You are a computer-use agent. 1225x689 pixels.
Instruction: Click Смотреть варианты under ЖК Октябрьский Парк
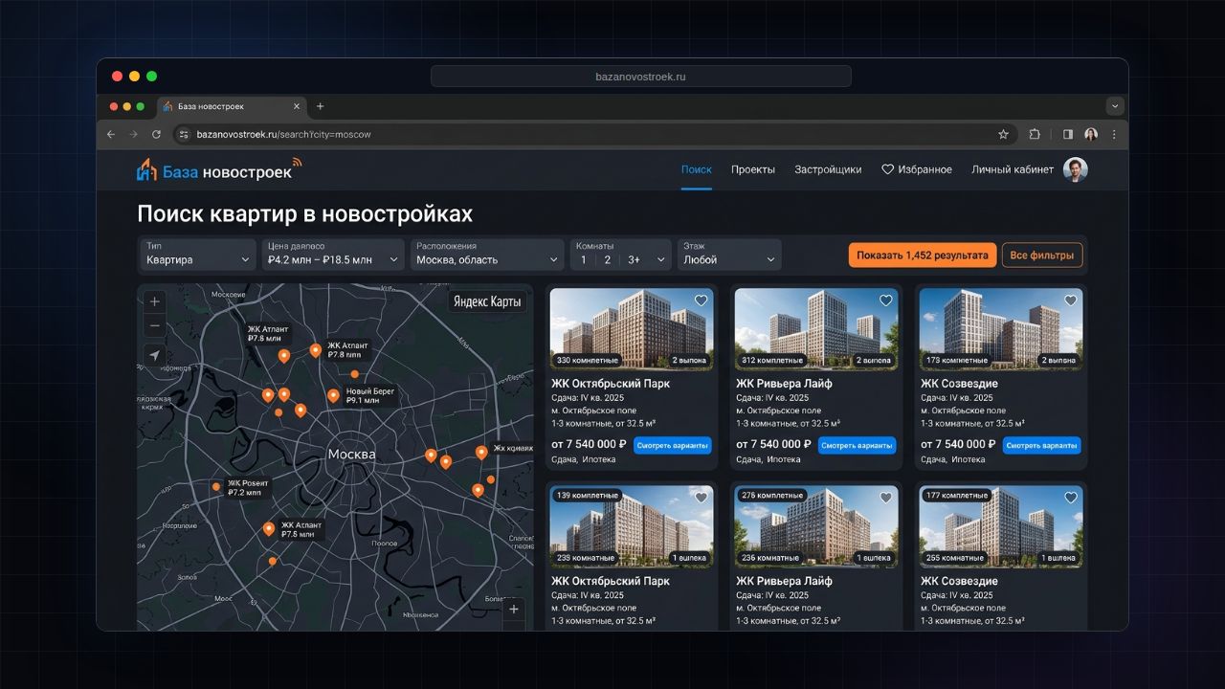point(672,445)
